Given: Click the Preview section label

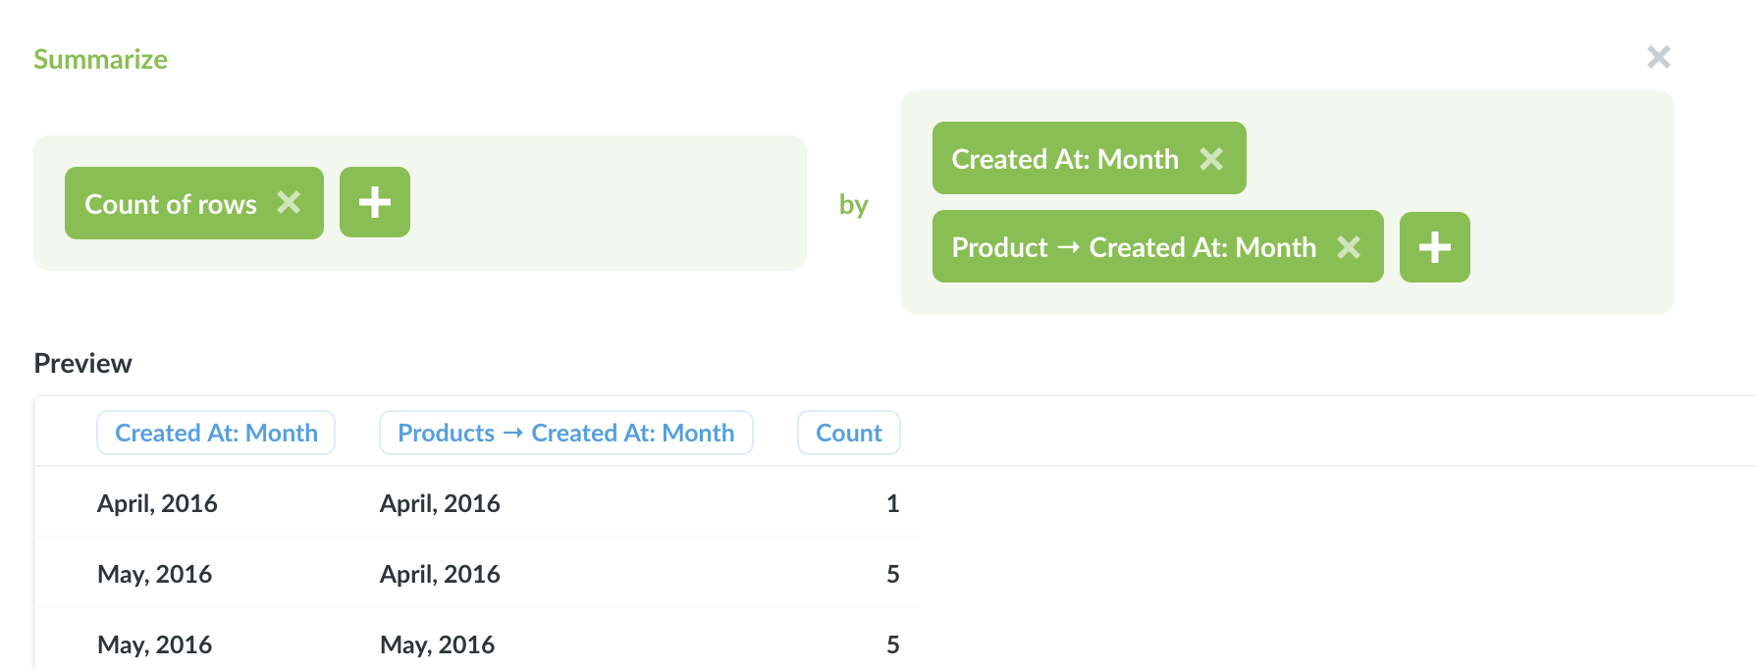Looking at the screenshot, I should (82, 363).
